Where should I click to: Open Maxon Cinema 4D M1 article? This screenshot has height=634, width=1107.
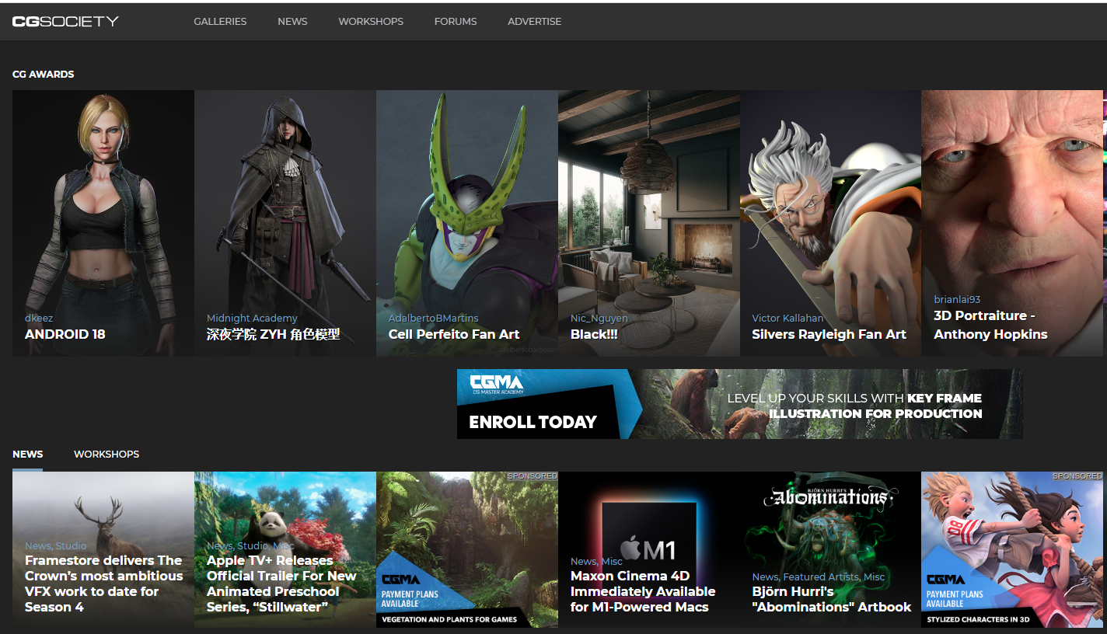pyautogui.click(x=642, y=590)
